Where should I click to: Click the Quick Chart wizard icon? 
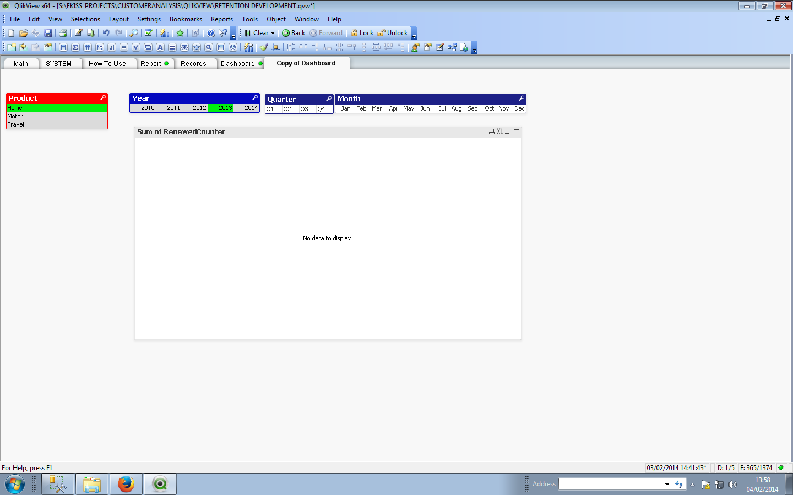(165, 33)
